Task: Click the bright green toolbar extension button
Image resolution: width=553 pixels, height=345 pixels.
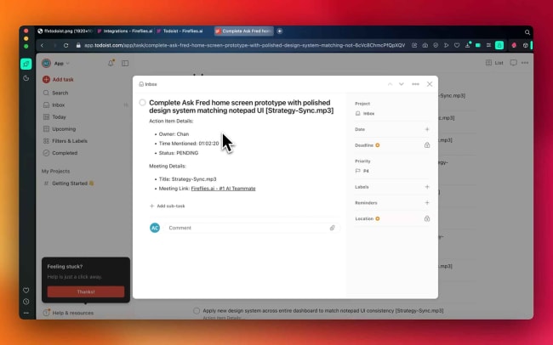Action: pos(499,45)
